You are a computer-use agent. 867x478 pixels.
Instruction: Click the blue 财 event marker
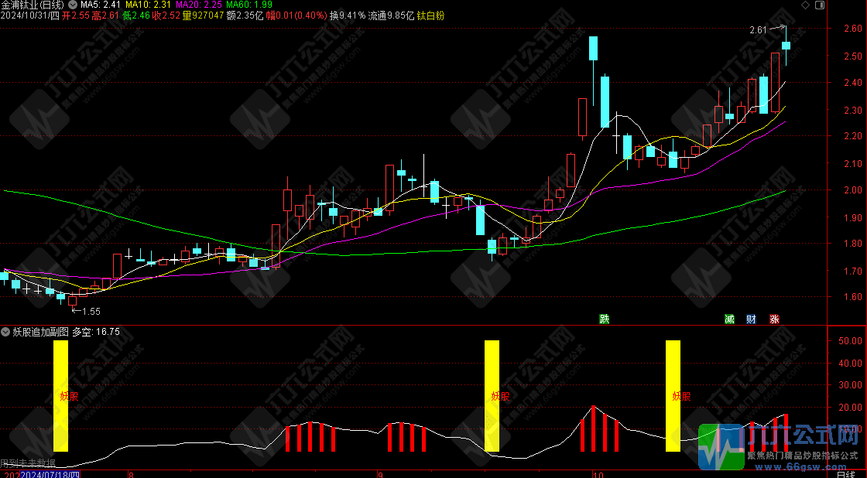751,319
